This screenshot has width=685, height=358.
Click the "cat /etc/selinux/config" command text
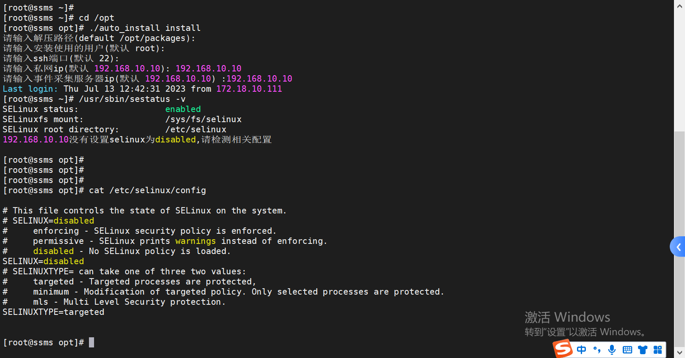147,191
